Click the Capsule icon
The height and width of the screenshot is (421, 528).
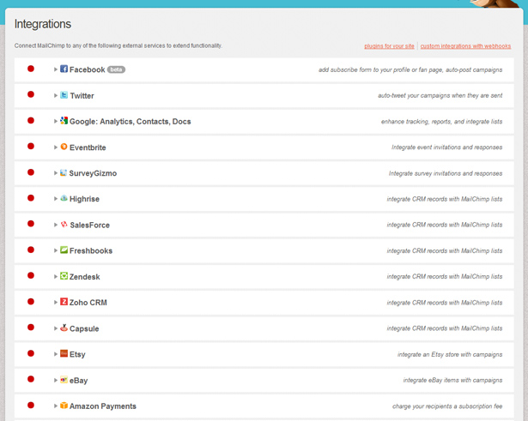pyautogui.click(x=64, y=328)
